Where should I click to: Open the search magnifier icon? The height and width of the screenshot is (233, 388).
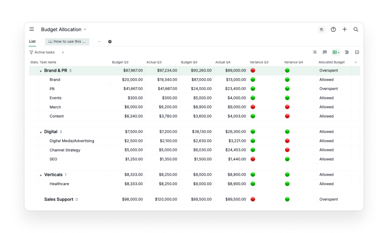pos(356,29)
